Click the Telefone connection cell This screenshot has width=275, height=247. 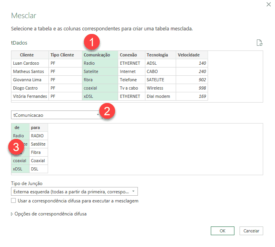coord(132,80)
